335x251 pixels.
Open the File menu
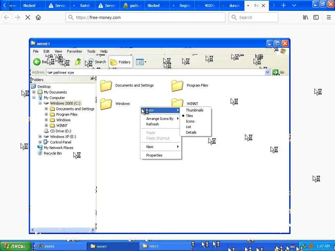pos(36,51)
